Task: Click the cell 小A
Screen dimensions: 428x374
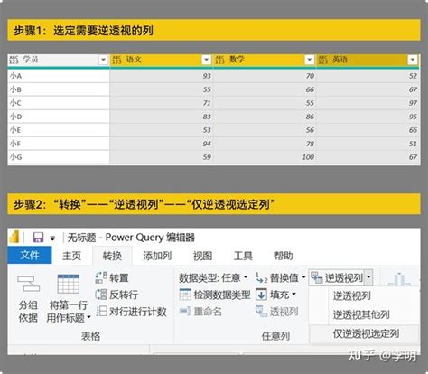Action: (x=59, y=76)
